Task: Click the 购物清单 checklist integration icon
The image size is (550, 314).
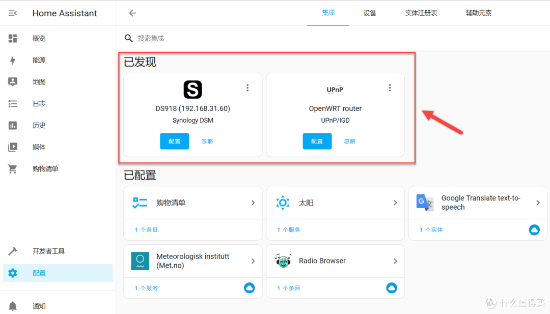Action: [x=140, y=203]
